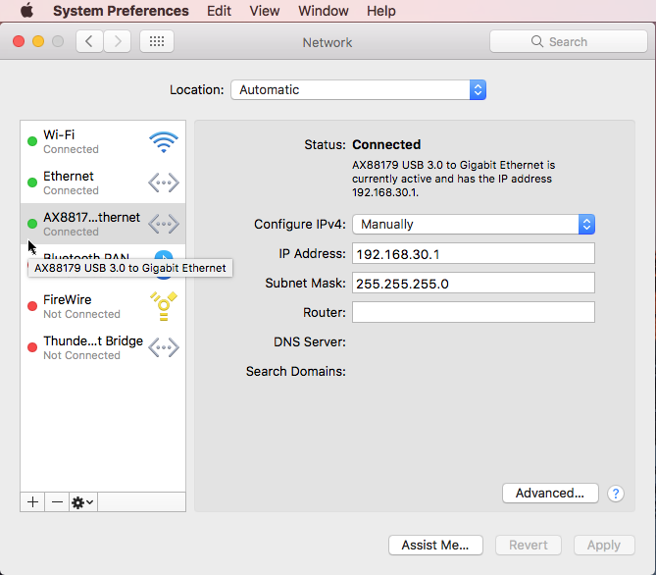Go back with the left arrow button

coord(90,41)
